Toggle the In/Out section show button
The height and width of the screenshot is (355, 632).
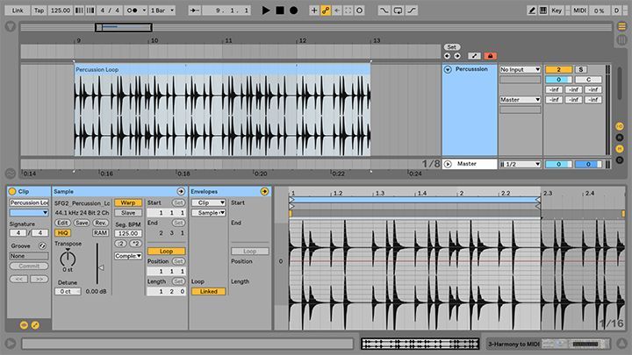(x=620, y=126)
